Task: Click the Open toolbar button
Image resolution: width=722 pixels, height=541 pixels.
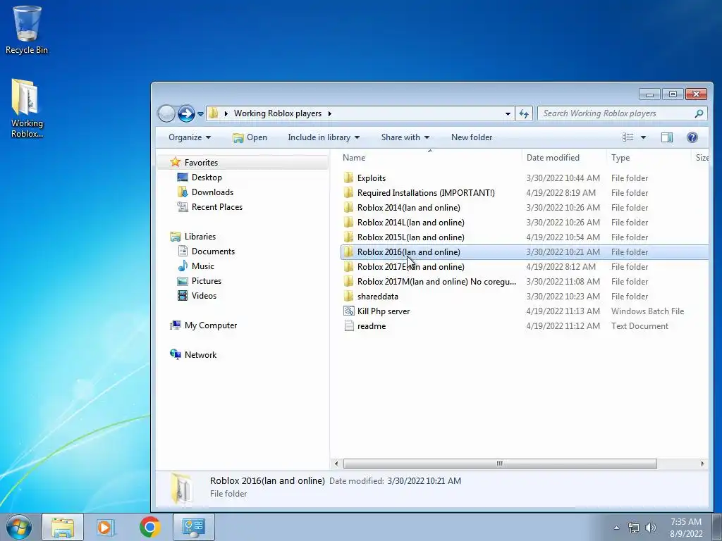Action: pyautogui.click(x=250, y=137)
